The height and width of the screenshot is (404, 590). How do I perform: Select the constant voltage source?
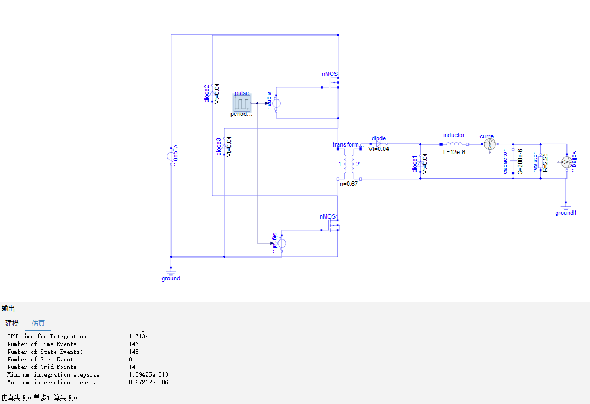coord(171,156)
